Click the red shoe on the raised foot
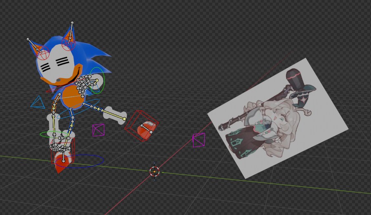 (x=145, y=131)
